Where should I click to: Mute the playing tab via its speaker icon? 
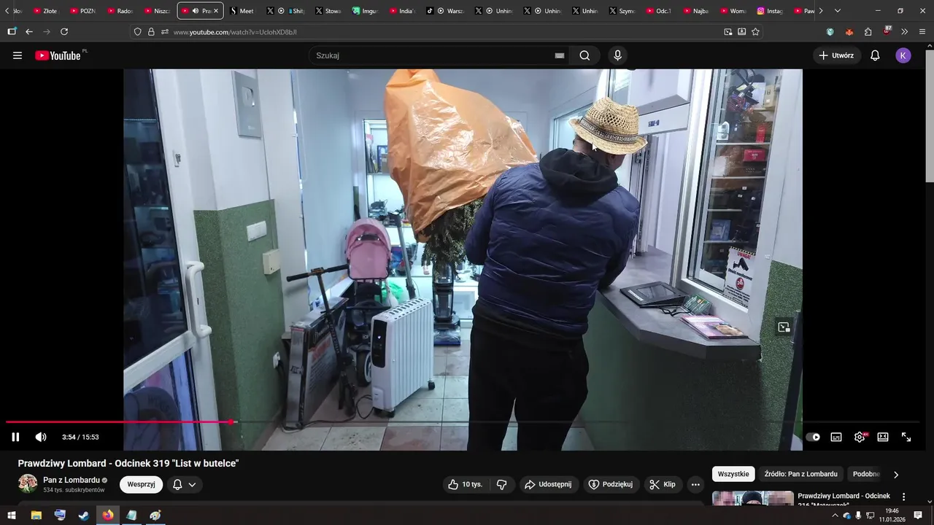click(x=195, y=11)
